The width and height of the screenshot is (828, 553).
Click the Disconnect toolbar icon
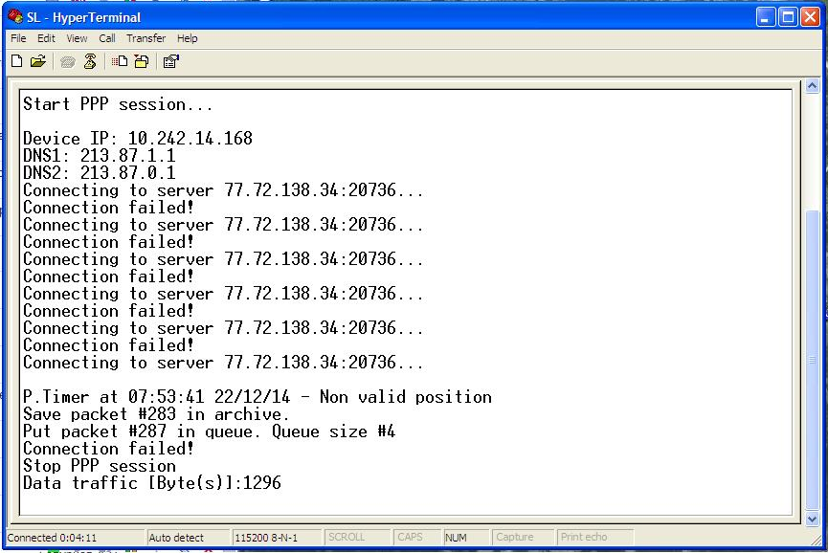click(90, 61)
